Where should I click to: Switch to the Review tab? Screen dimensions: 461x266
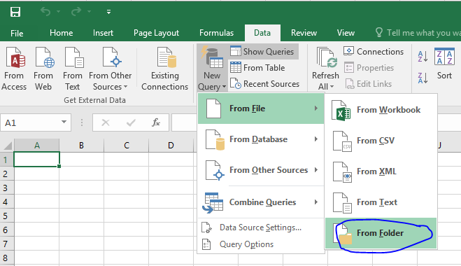point(304,33)
